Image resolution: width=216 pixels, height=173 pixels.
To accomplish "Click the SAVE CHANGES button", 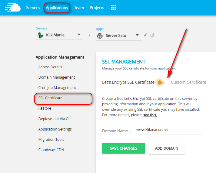I will [124, 148].
